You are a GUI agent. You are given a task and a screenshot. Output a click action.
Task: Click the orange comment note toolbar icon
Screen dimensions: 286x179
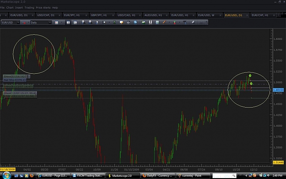pyautogui.click(x=121, y=22)
